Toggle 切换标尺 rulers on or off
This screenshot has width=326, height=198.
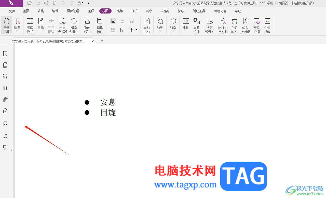[100, 25]
